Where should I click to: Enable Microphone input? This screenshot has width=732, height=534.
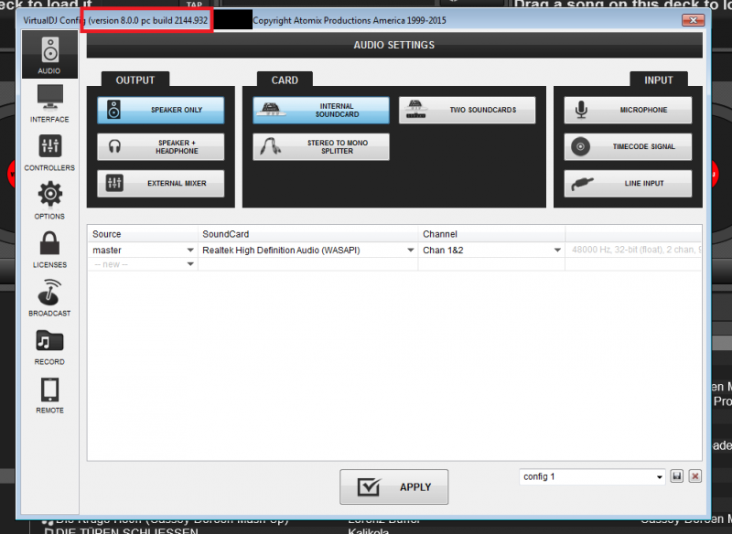pos(628,110)
